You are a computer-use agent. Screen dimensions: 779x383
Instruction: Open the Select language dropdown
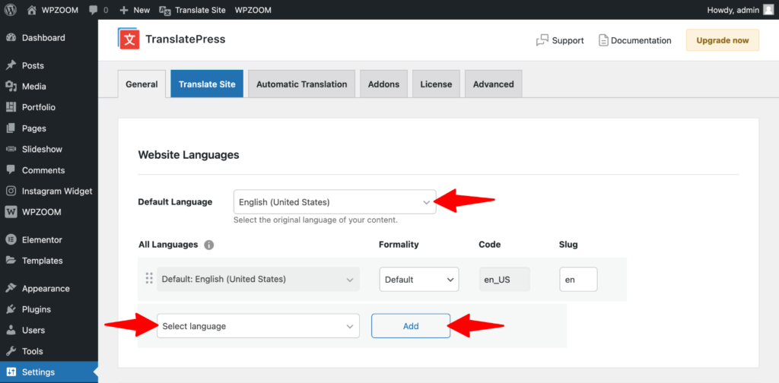tap(257, 326)
